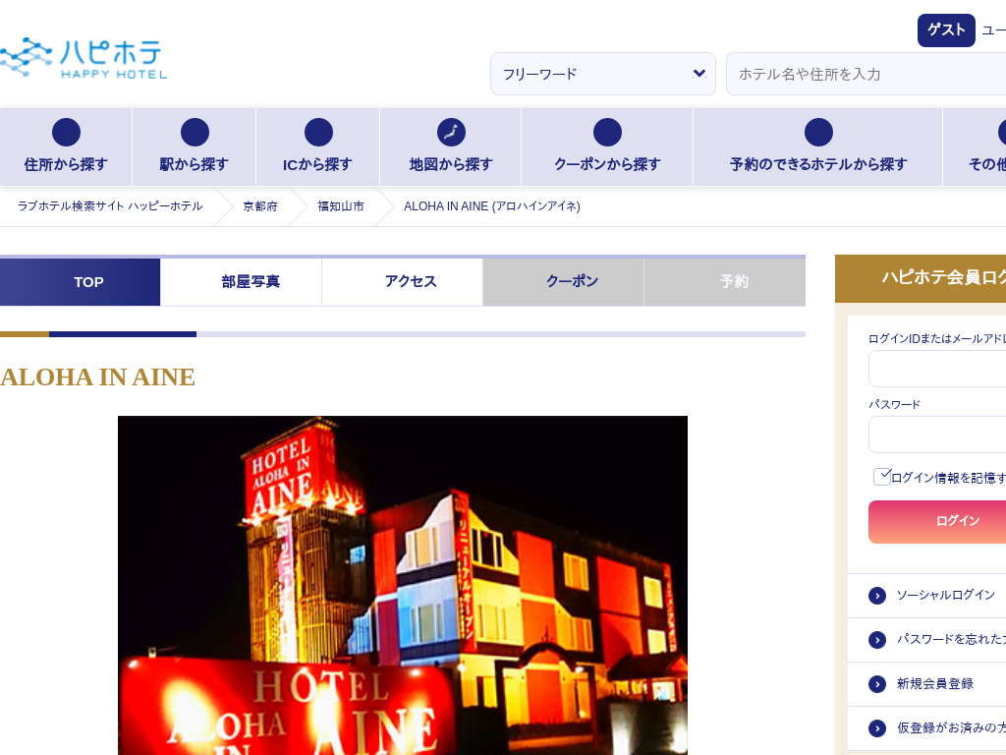The width and height of the screenshot is (1006, 755).
Task: Click ALOHA IN AINE breadcrumb text
Action: 491,206
